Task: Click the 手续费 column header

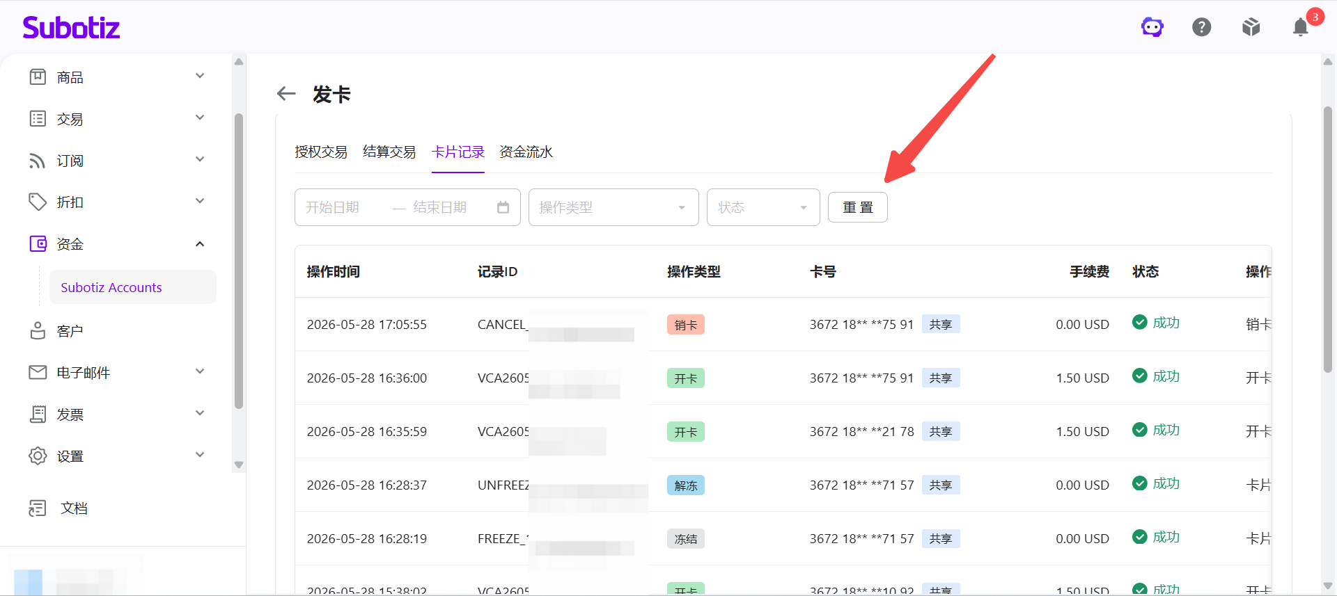Action: click(1089, 271)
